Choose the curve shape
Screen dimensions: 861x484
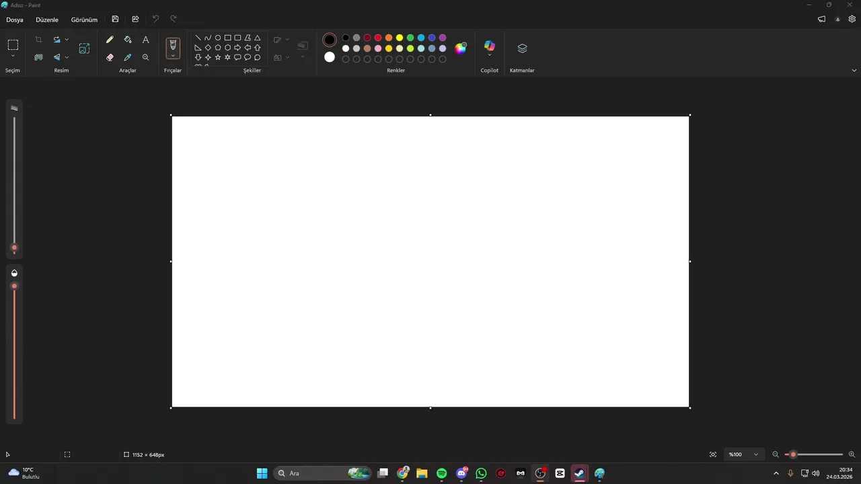(208, 38)
